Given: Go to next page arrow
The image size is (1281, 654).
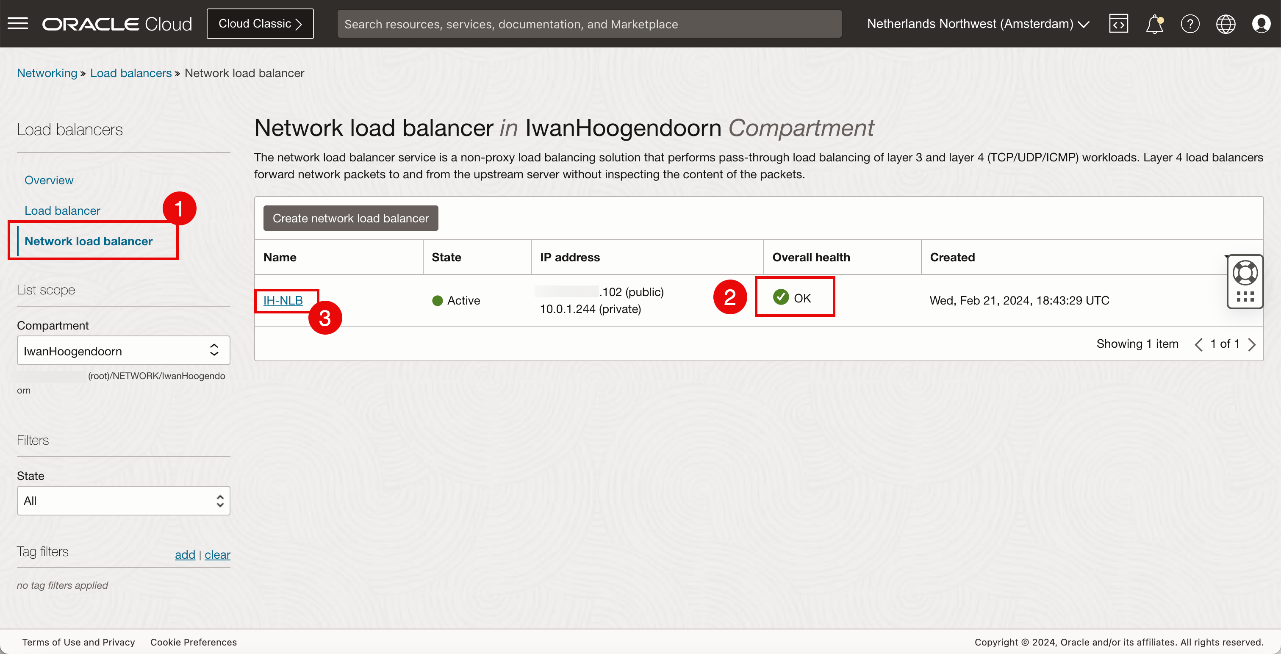Looking at the screenshot, I should pyautogui.click(x=1252, y=344).
